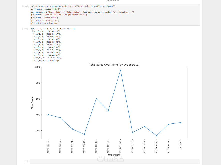This screenshot has width=221, height=165.
Task: Click the data point for Unkown
Action: tap(181, 123)
